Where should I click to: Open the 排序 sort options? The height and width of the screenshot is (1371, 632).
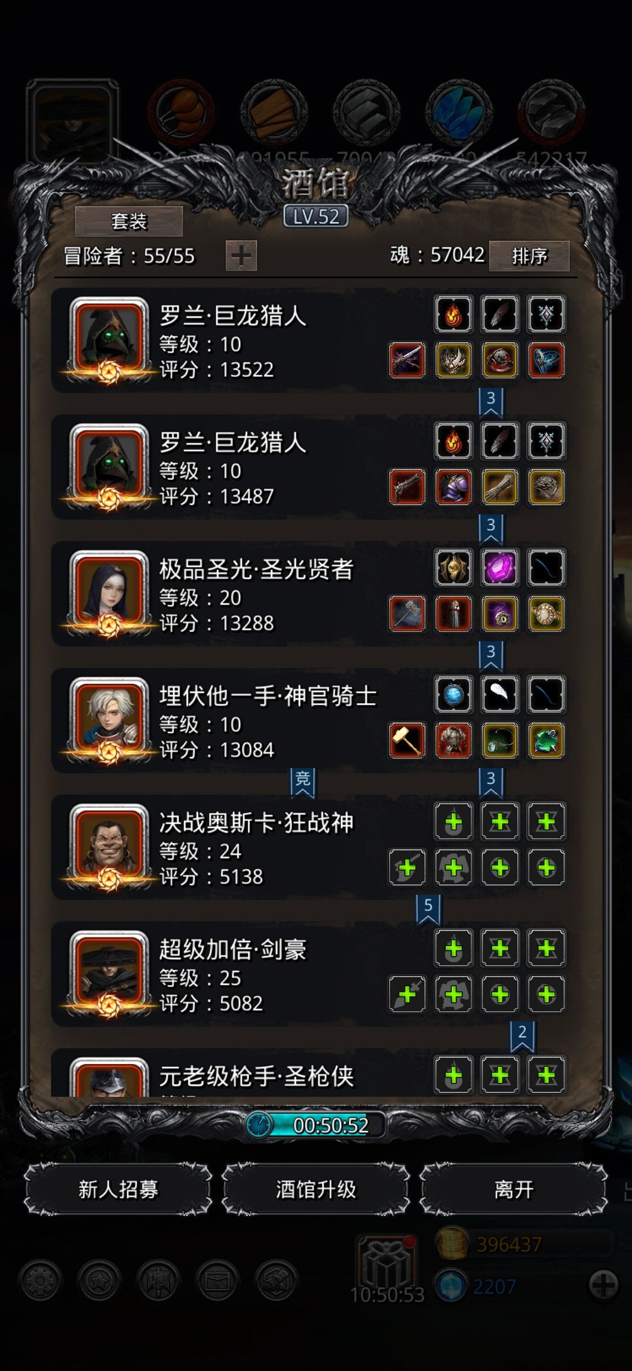529,255
